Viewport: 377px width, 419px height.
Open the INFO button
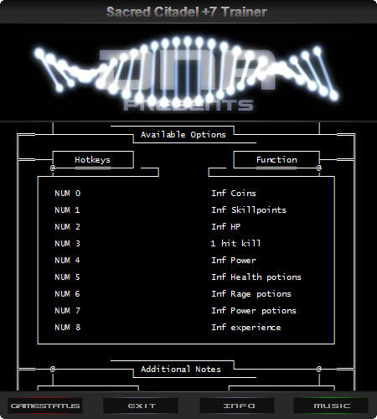click(x=237, y=406)
